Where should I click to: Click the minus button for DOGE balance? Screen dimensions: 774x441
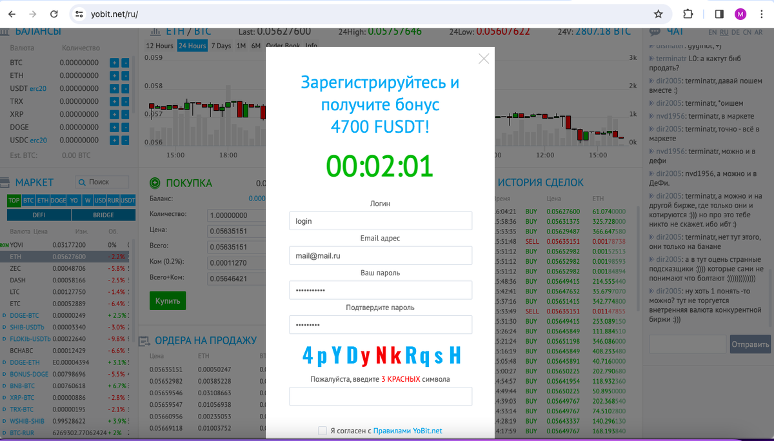point(125,127)
